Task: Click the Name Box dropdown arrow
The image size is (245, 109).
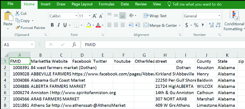Action: [x=32, y=45]
